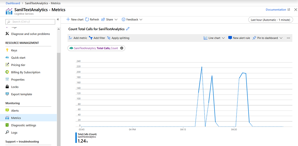The height and width of the screenshot is (146, 298).
Task: Click Apply splitting
Action: point(118,38)
